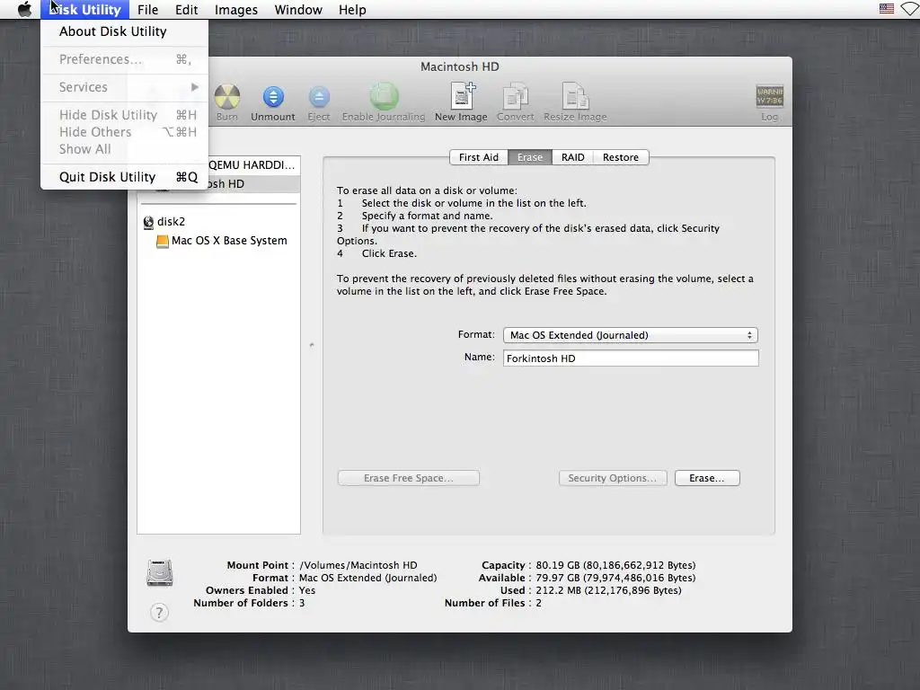Viewport: 920px width, 690px height.
Task: Click the sidebar splitter handle dot
Action: coord(312,345)
